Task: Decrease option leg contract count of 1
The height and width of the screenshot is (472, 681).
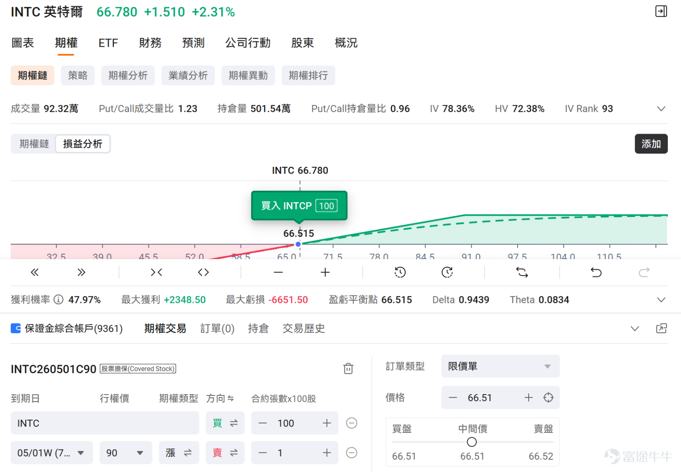Action: [x=263, y=453]
